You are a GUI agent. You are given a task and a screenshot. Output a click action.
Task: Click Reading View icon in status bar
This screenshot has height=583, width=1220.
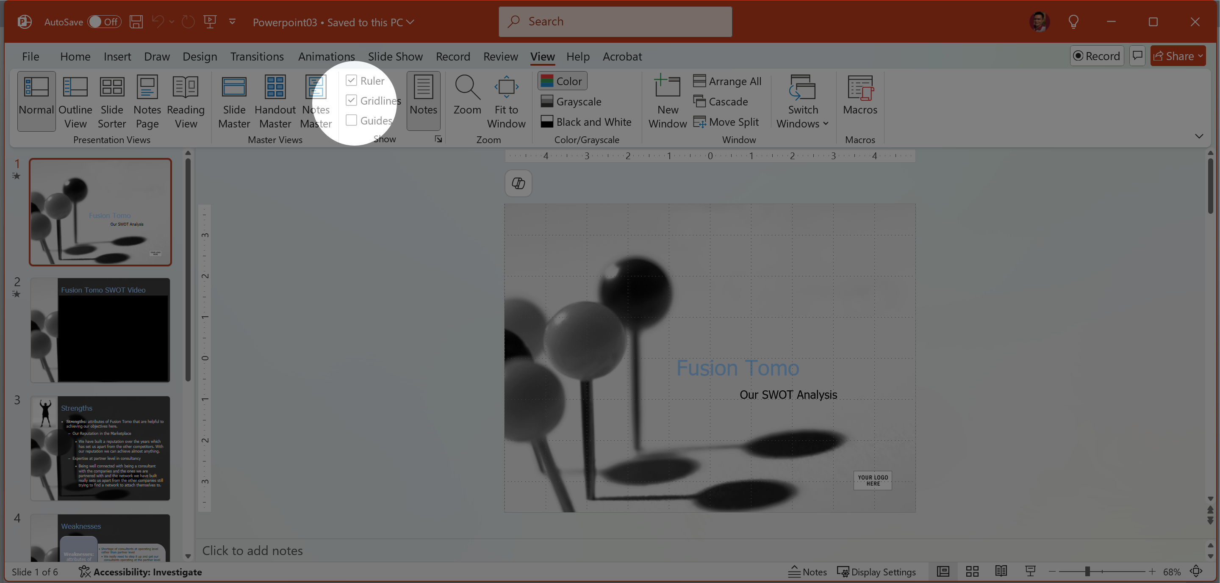(x=1001, y=571)
